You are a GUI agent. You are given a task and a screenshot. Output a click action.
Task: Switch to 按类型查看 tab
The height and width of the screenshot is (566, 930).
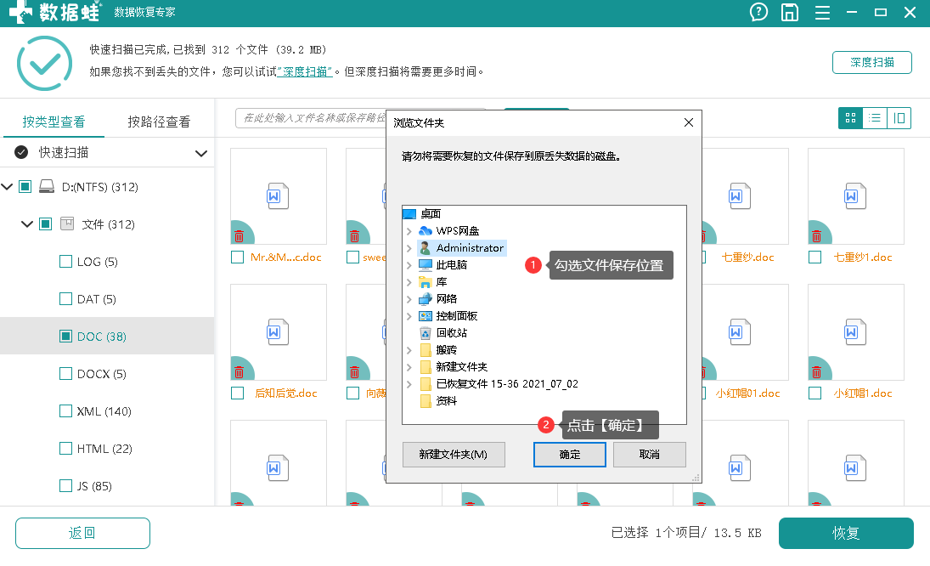tap(54, 122)
